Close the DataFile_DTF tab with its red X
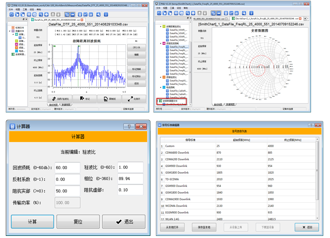This screenshot has height=238, width=330. 82,20
